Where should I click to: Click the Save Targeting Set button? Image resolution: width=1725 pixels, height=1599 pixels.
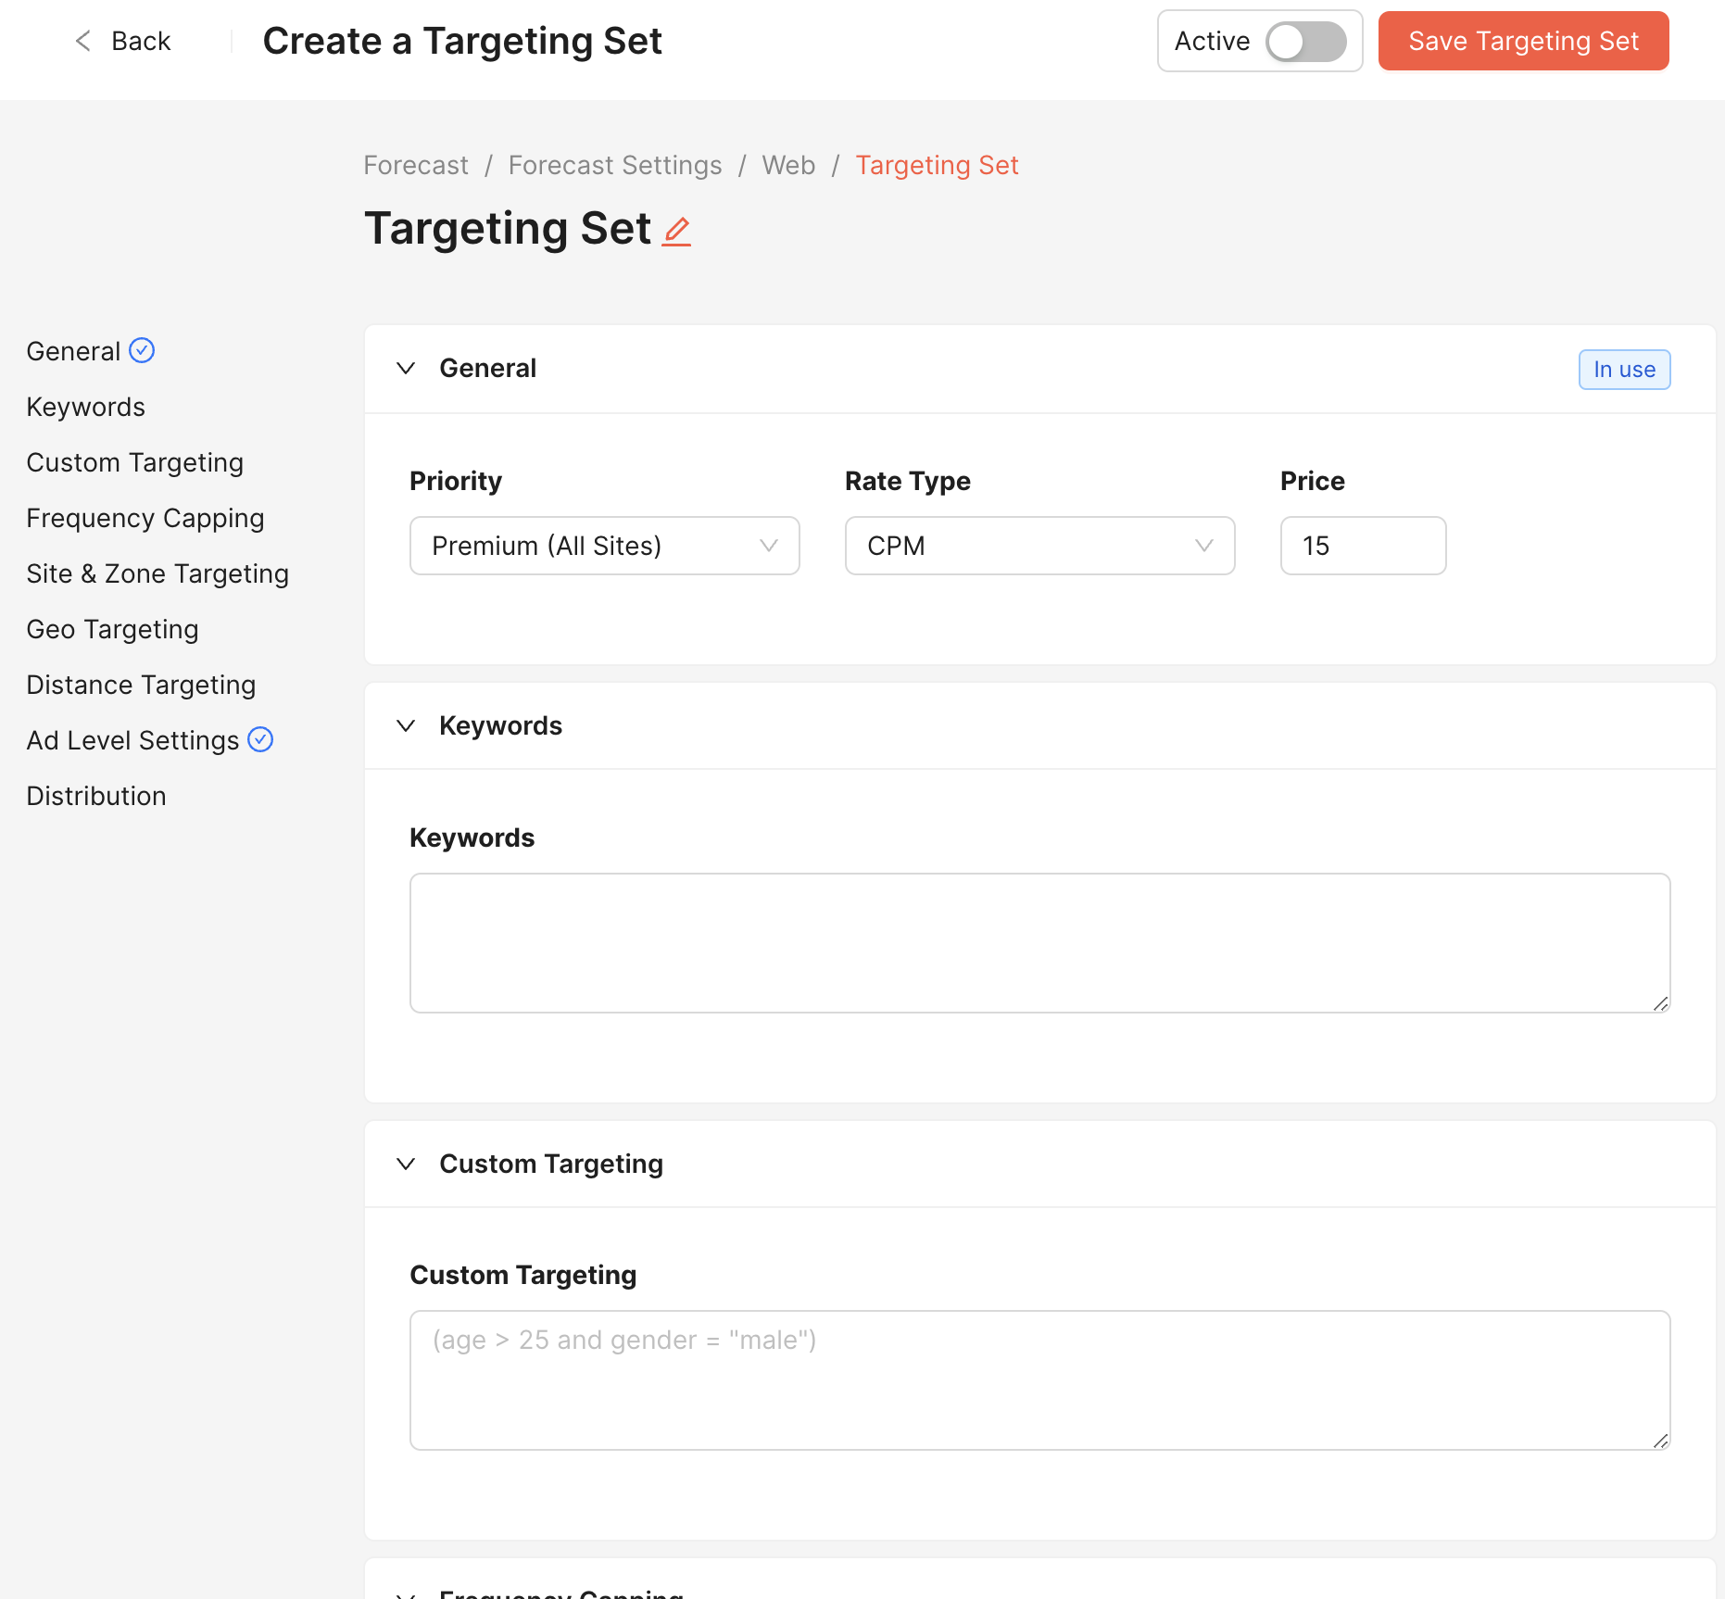(x=1523, y=41)
